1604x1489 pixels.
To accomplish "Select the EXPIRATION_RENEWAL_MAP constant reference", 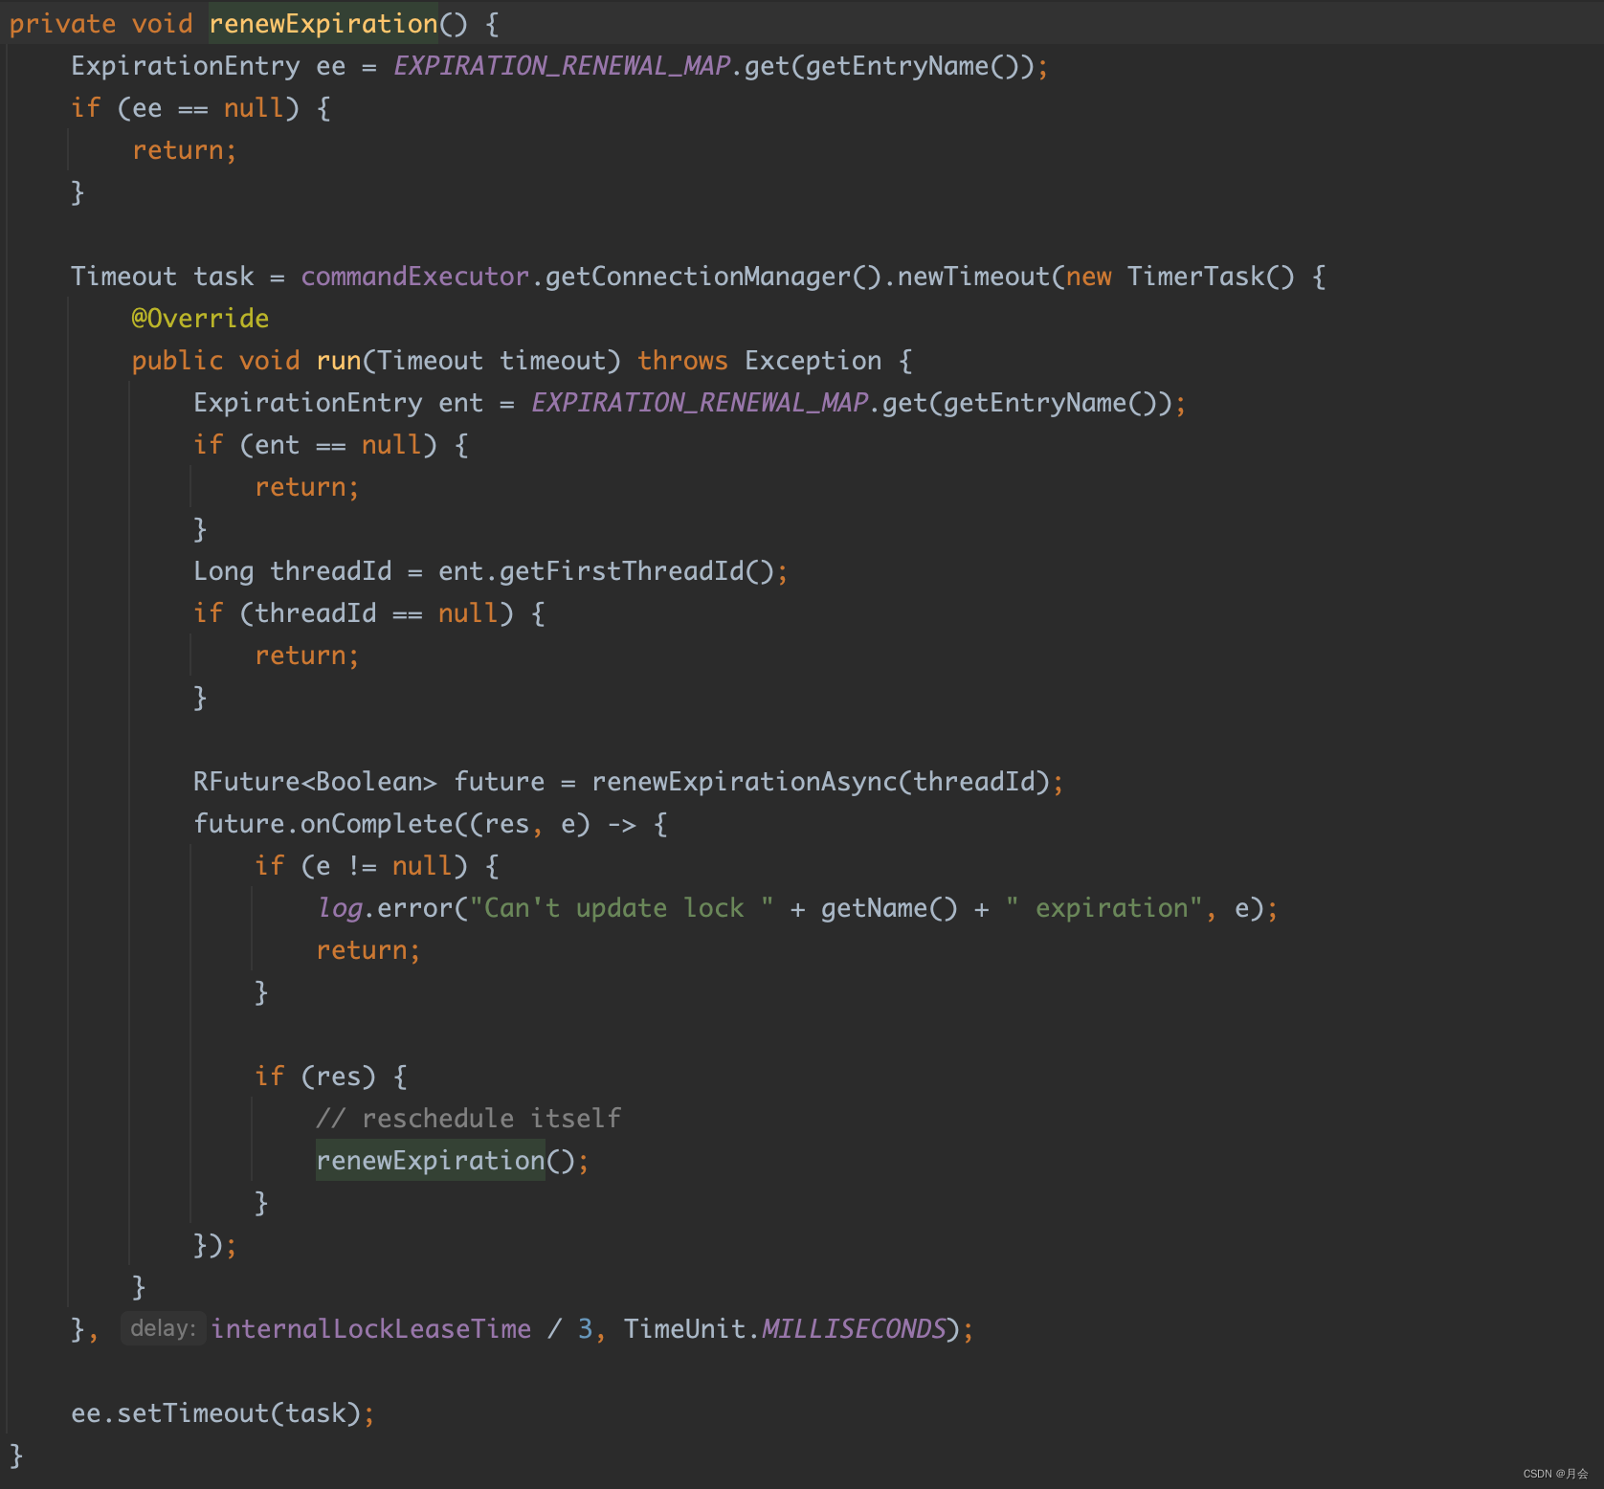I will (x=558, y=66).
